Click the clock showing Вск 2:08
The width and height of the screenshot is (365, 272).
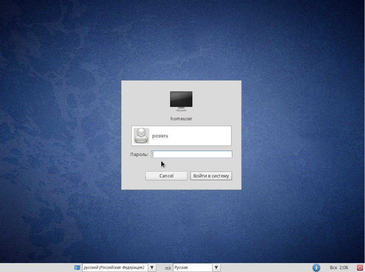click(339, 268)
